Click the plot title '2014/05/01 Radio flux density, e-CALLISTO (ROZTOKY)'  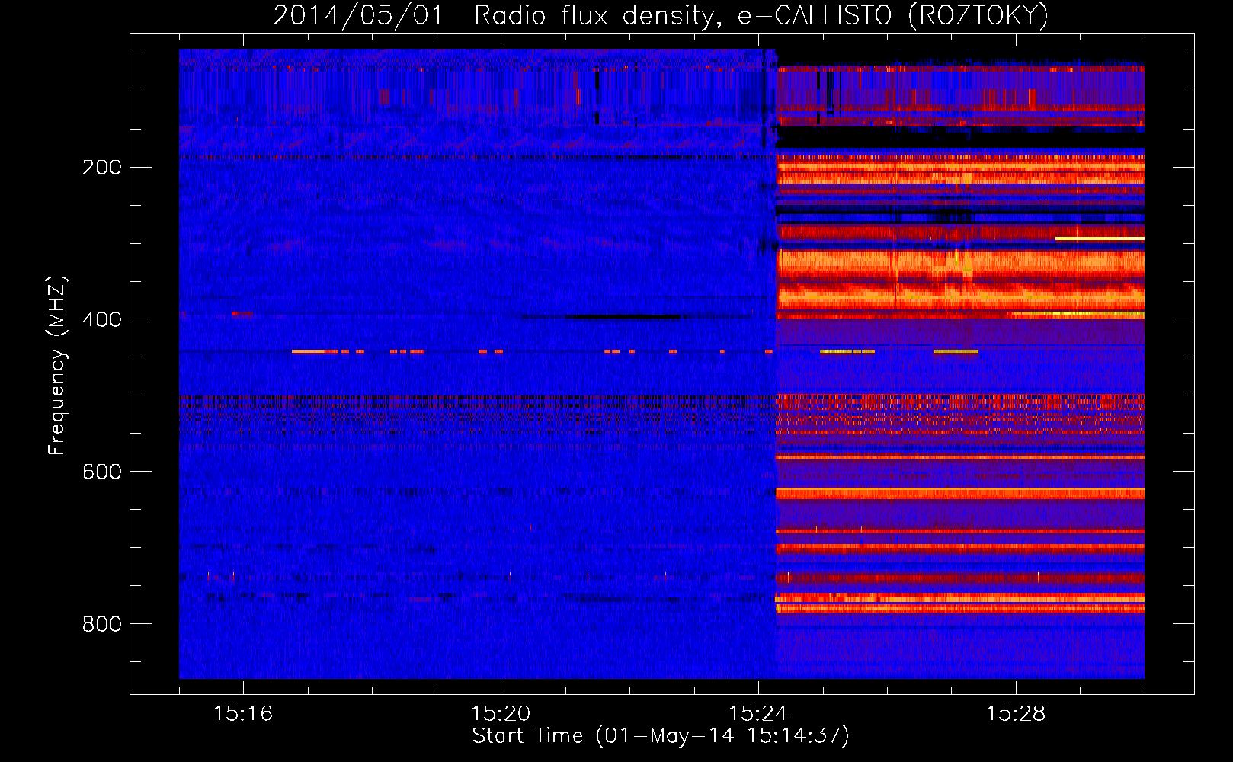point(661,15)
